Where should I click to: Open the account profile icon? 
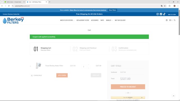pyautogui.click(x=166, y=20)
